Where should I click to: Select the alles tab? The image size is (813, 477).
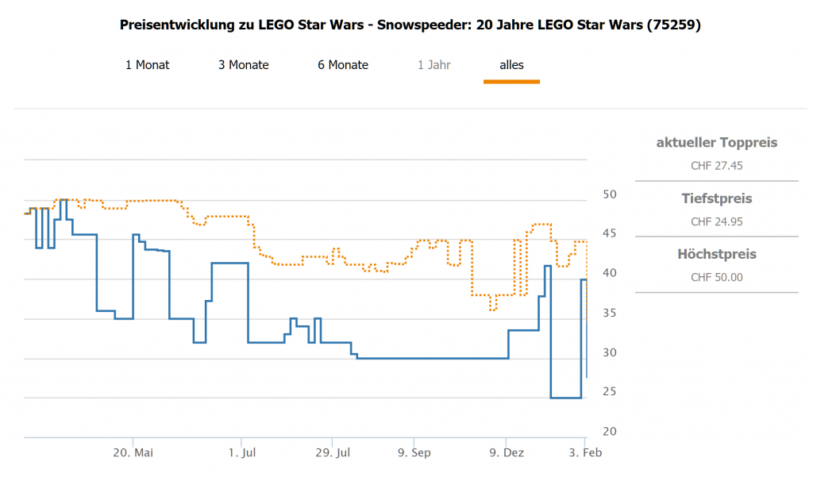point(511,65)
